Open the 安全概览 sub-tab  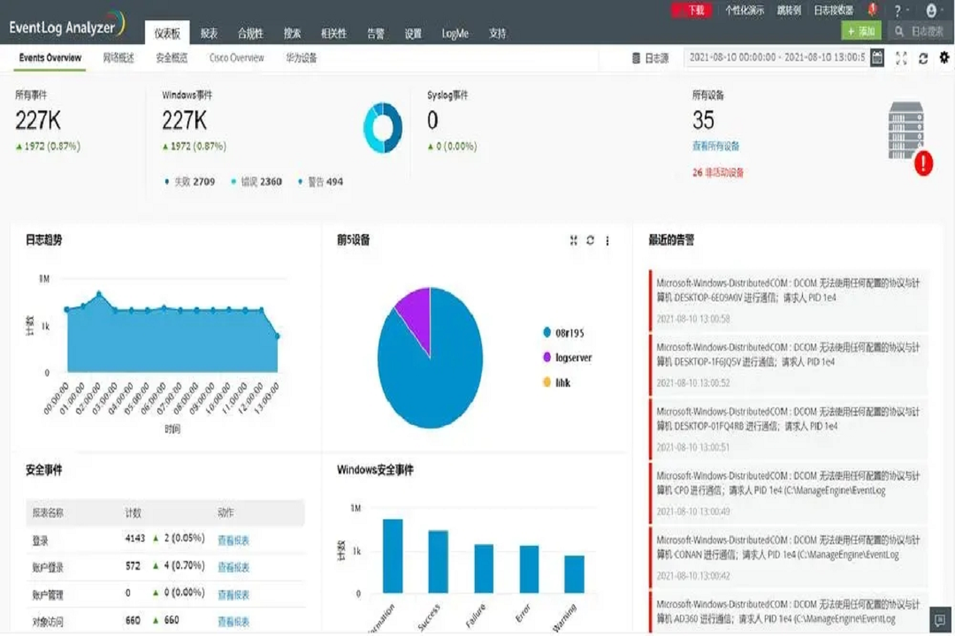point(172,57)
